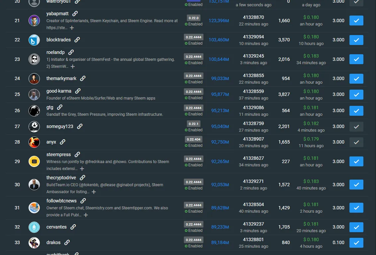Viewport: 376px width, 255px height.
Task: Open roelandp's 100,644M votes link
Action: pyautogui.click(x=219, y=59)
